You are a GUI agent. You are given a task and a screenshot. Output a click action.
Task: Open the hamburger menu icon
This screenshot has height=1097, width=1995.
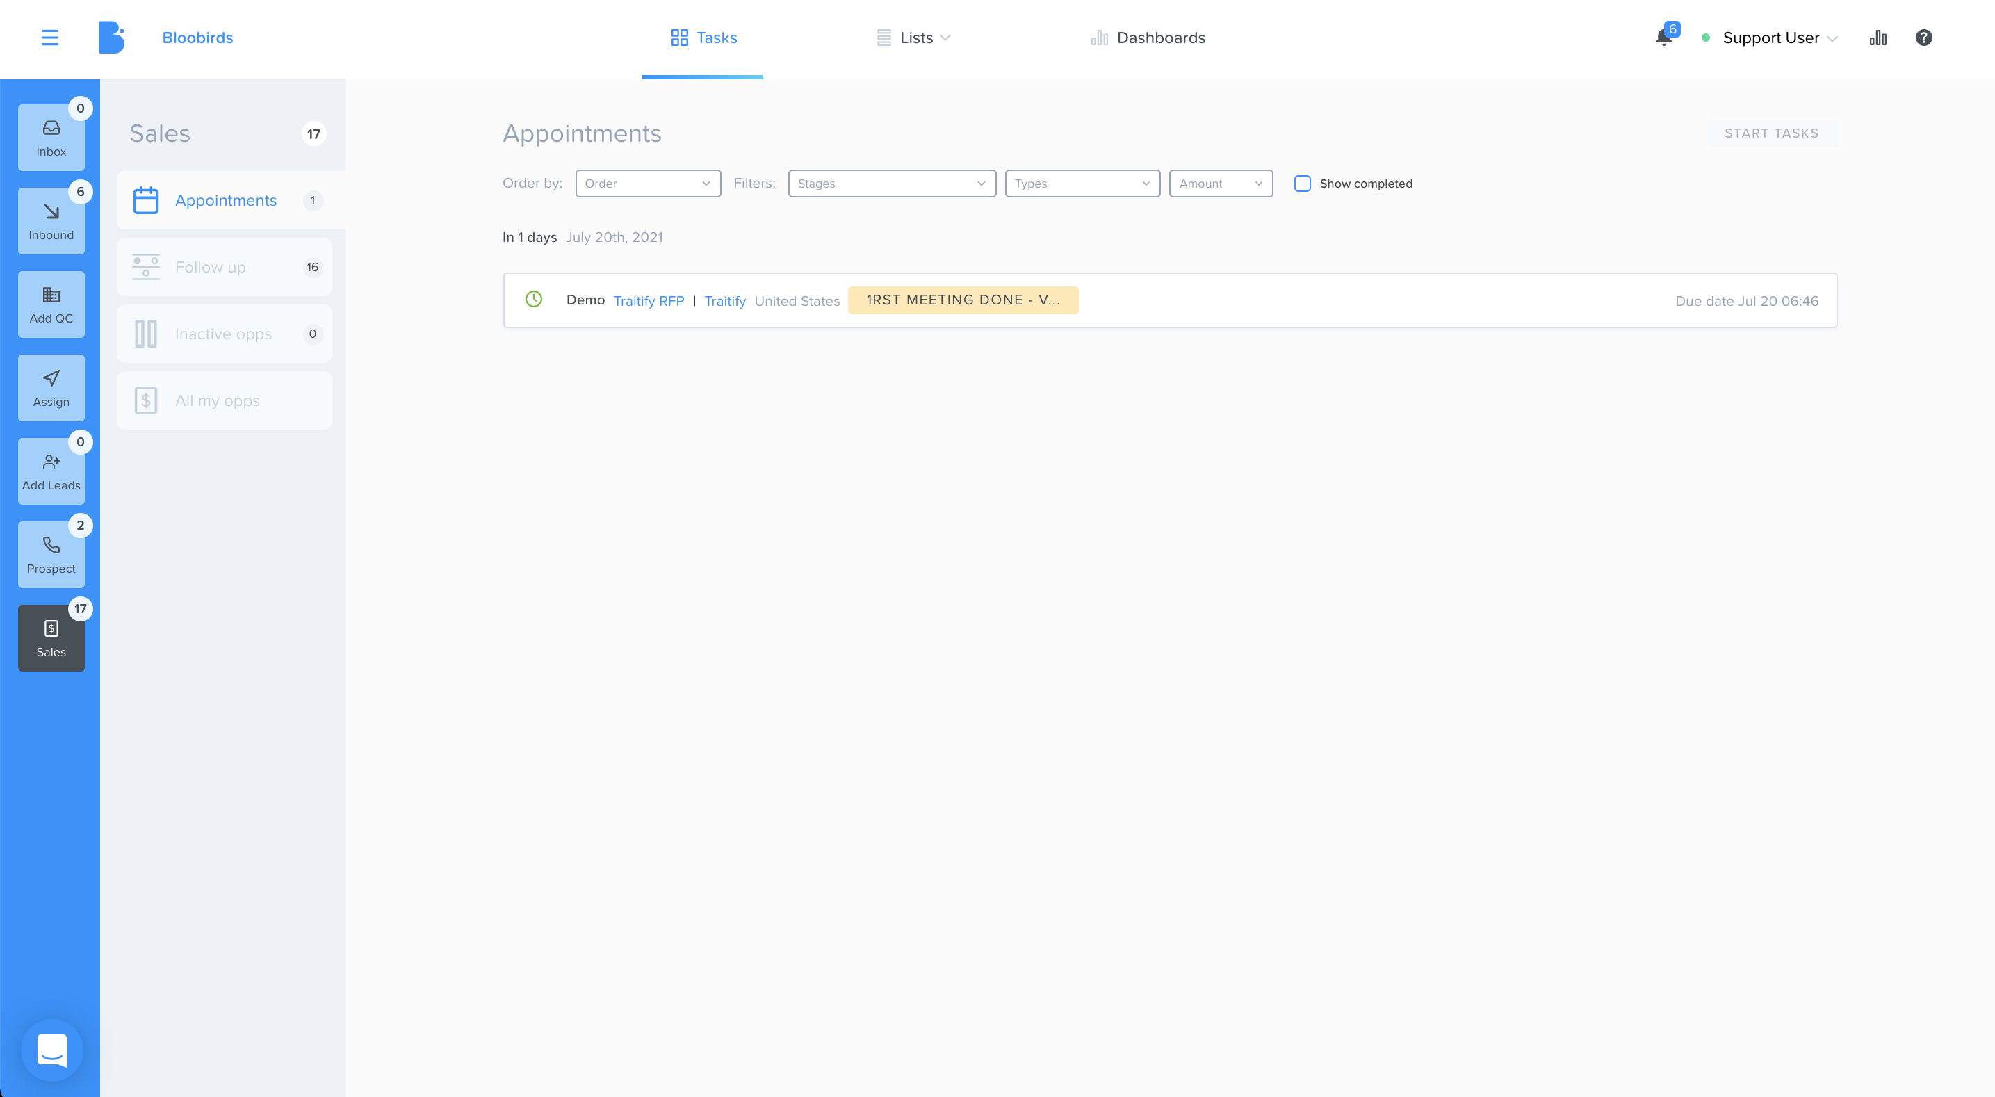[x=49, y=37]
